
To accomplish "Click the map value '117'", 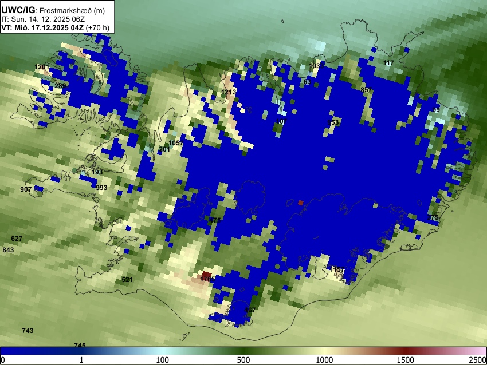I will point(388,63).
